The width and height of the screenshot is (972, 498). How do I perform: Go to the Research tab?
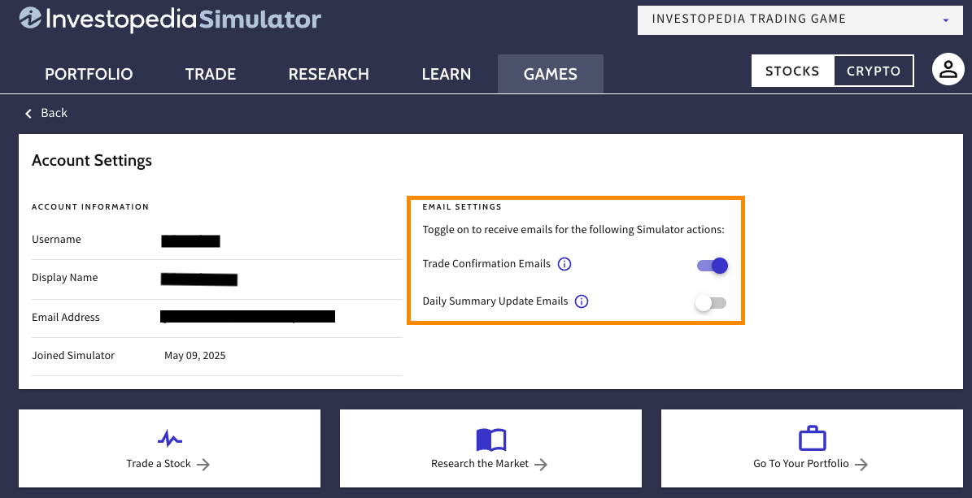(329, 74)
